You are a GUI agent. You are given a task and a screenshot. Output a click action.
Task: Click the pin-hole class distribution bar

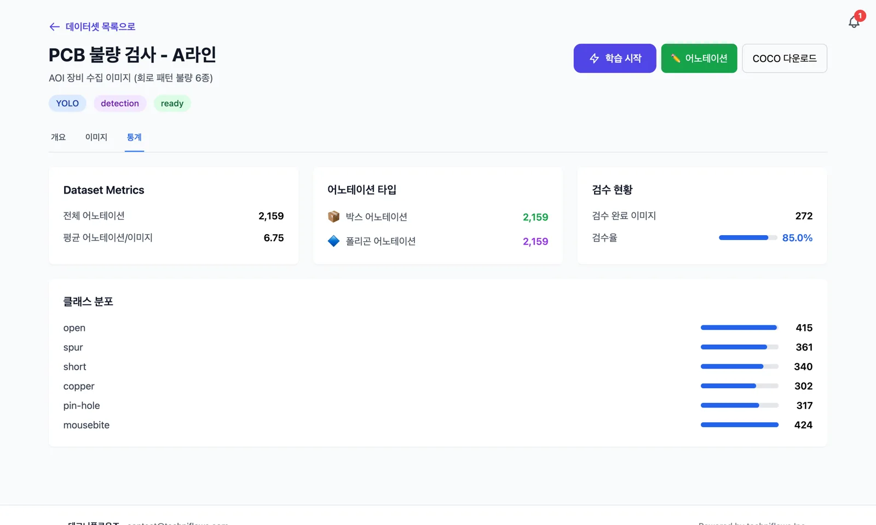click(x=740, y=405)
